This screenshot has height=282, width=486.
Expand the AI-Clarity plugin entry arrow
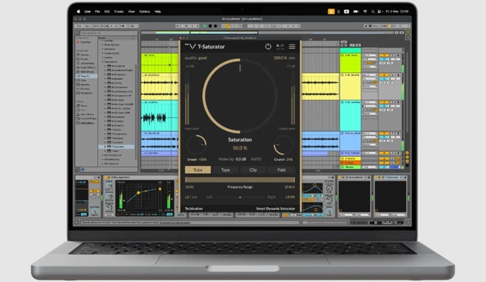105,83
